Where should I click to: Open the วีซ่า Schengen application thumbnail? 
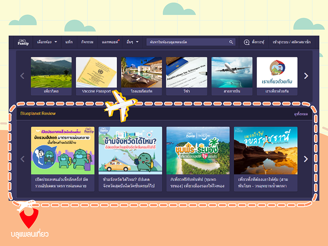click(x=187, y=73)
